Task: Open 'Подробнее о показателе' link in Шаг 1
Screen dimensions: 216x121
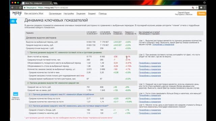Action: point(163,44)
